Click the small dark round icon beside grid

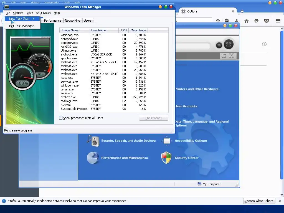coord(219,45)
